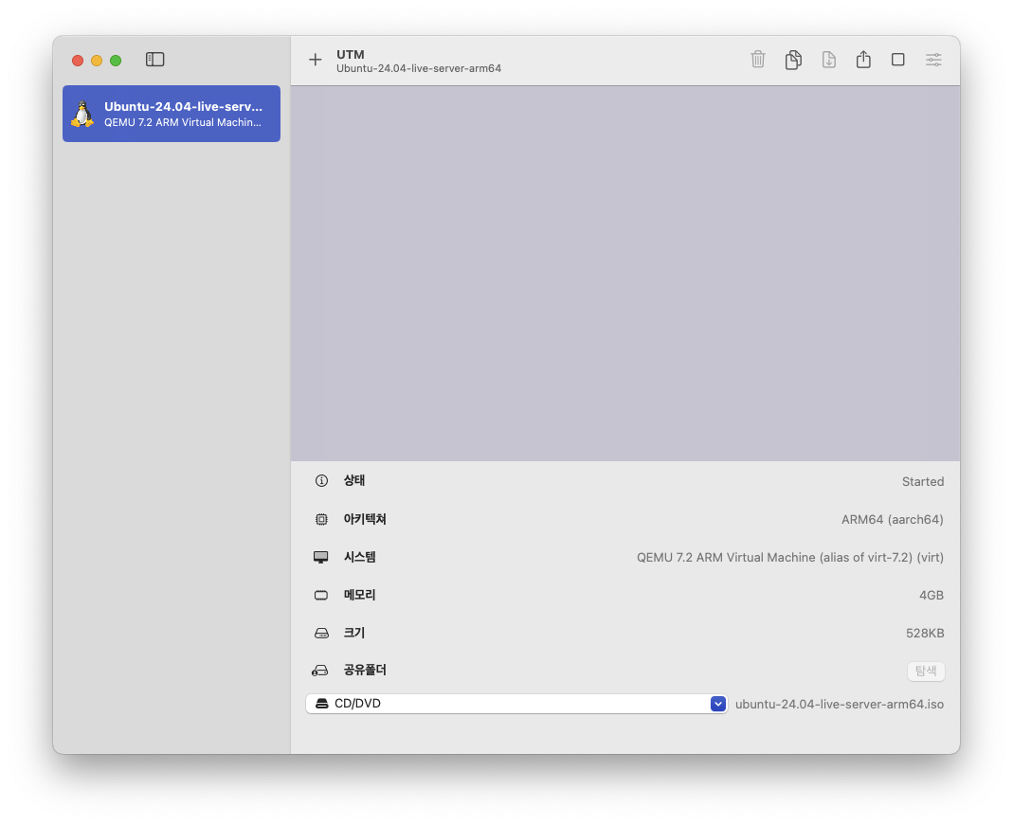Click the 크기 disk icon

321,633
